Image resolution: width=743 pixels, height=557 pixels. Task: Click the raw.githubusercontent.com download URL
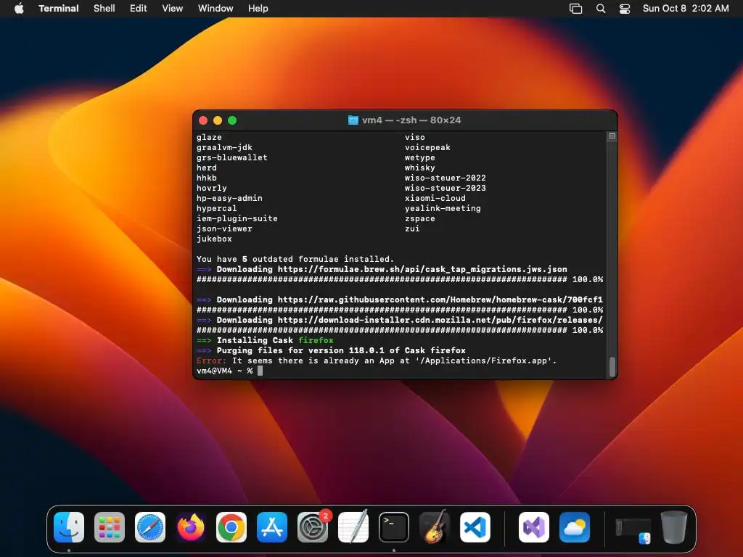[440, 300]
